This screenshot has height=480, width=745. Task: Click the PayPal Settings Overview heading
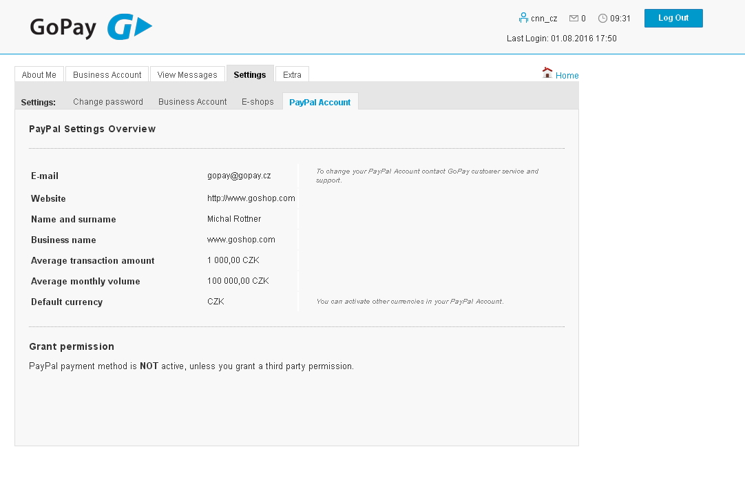[x=92, y=129]
